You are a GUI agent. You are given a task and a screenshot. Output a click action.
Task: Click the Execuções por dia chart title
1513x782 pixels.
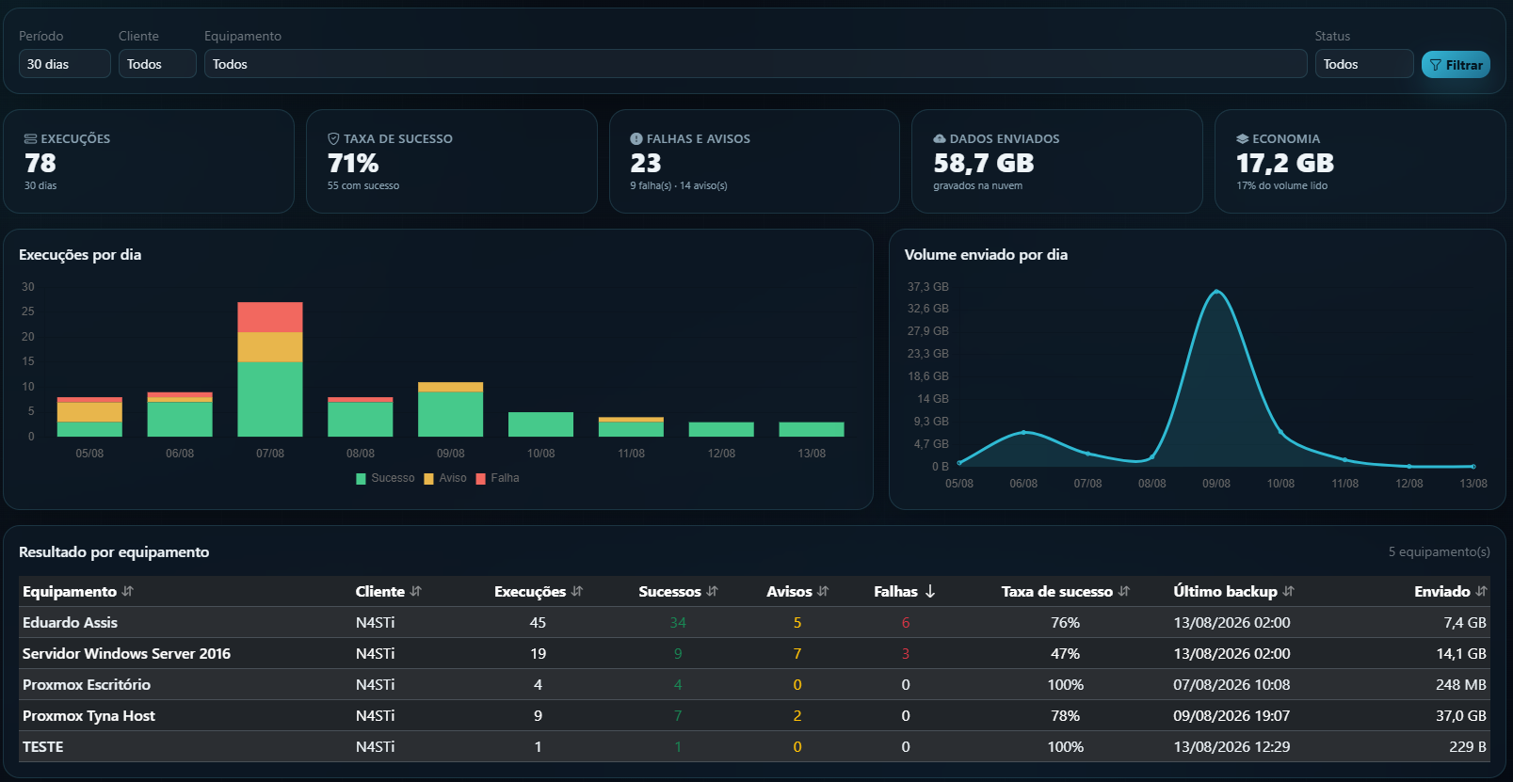pyautogui.click(x=80, y=254)
